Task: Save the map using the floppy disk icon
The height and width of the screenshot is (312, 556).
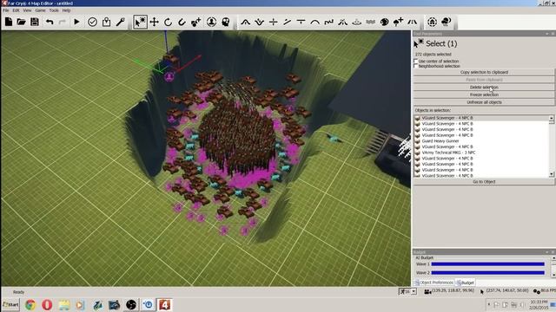Action: (x=35, y=22)
